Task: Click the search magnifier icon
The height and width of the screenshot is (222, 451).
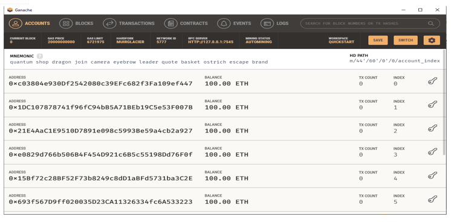Action: (430, 24)
